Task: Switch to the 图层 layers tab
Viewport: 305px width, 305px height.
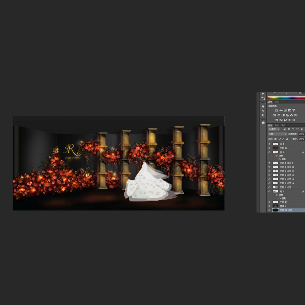Action: coord(270,125)
